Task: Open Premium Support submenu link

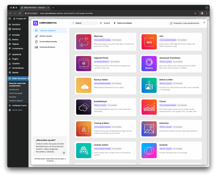Action: coord(16,101)
